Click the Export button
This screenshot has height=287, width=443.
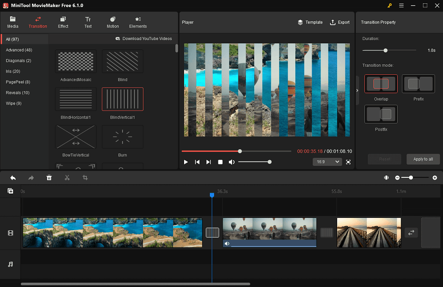(x=340, y=22)
